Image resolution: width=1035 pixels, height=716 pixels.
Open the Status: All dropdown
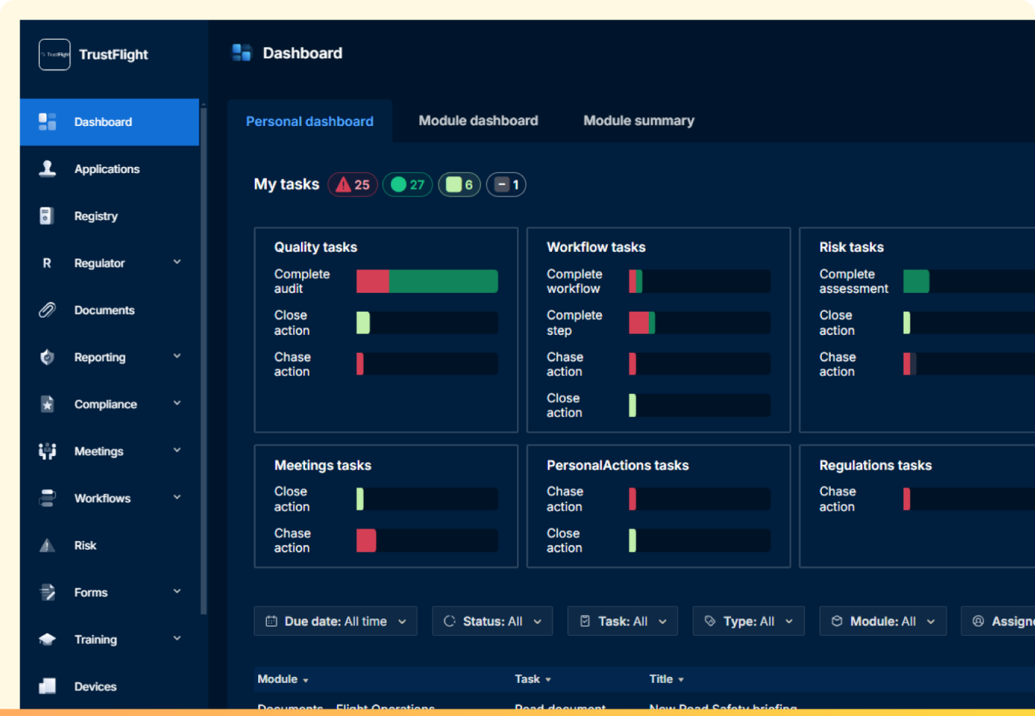(x=492, y=620)
